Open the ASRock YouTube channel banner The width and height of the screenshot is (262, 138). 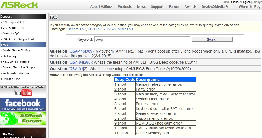tap(23, 91)
